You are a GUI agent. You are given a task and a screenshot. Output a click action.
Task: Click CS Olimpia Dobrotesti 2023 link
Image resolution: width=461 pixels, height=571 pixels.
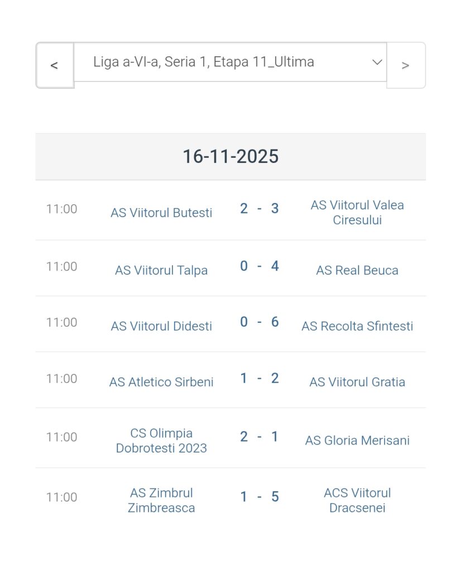click(161, 441)
